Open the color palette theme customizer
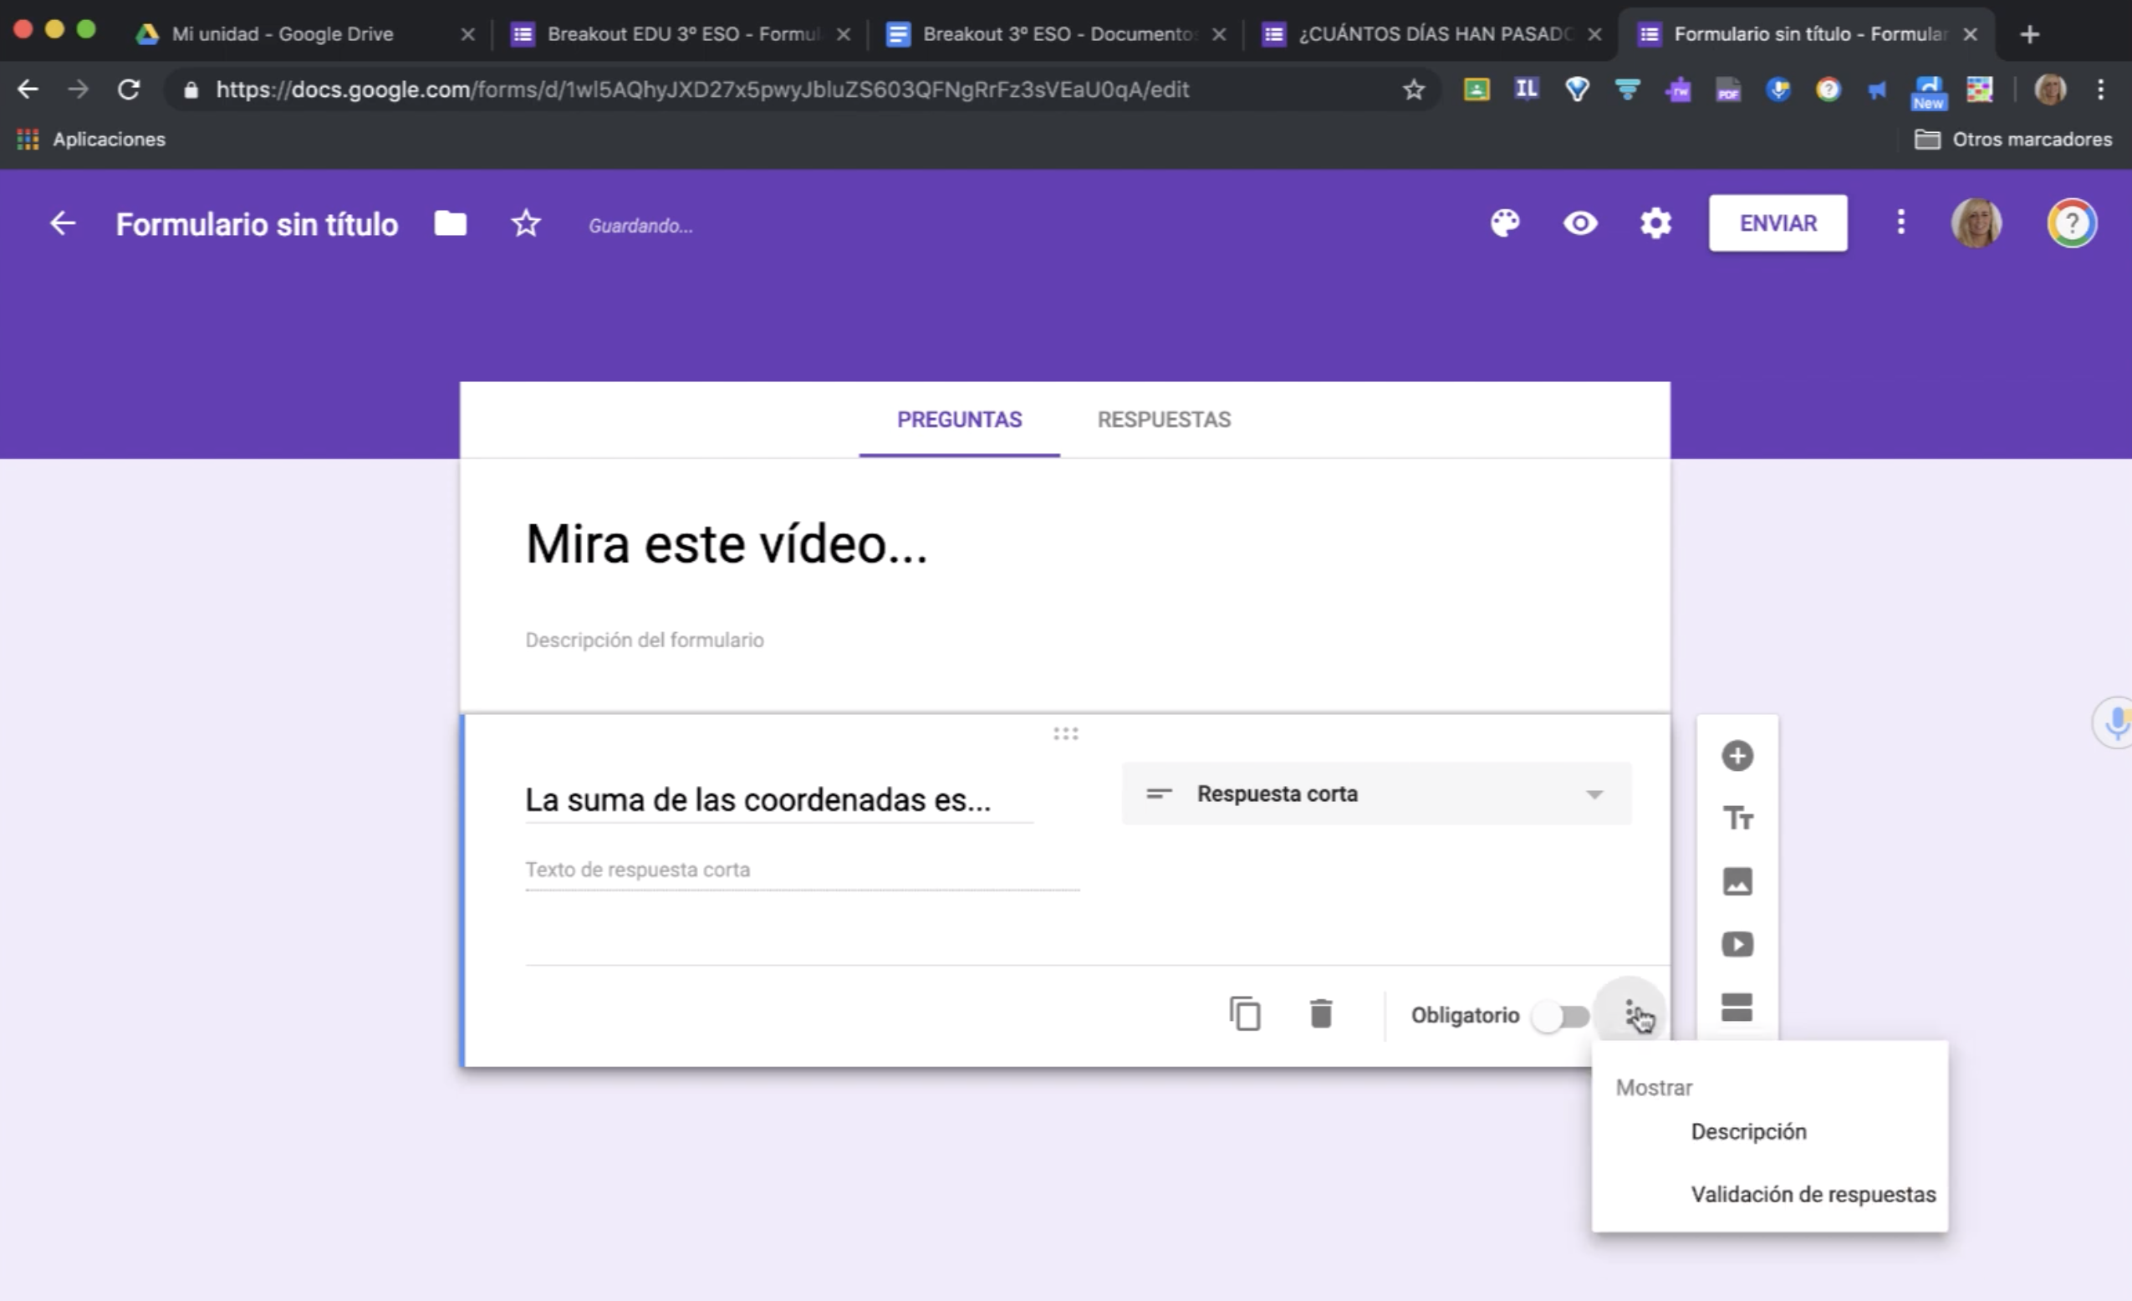 (x=1505, y=223)
